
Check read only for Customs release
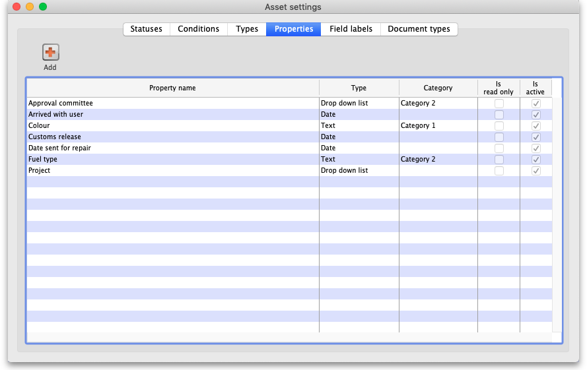[499, 137]
